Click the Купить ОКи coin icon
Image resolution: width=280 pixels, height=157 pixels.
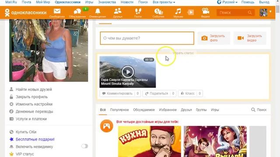coord(11,132)
